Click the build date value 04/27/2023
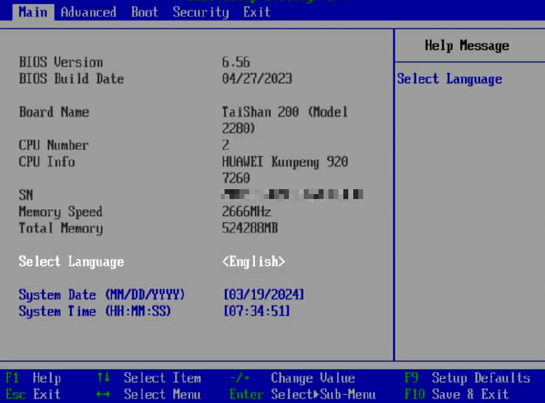The height and width of the screenshot is (403, 545). tap(257, 78)
